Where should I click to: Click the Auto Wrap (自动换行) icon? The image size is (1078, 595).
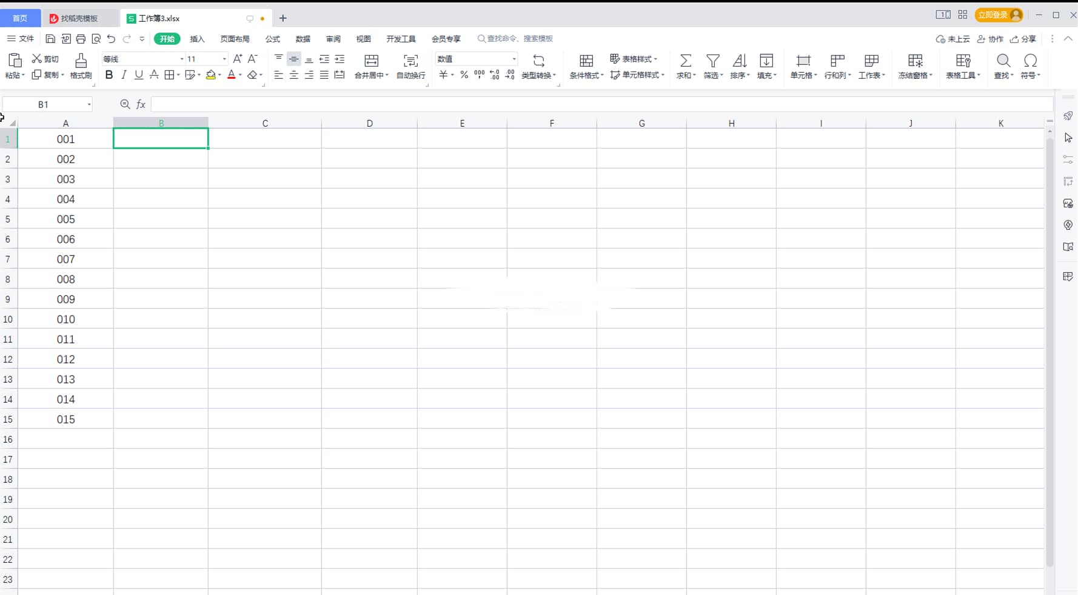[410, 61]
